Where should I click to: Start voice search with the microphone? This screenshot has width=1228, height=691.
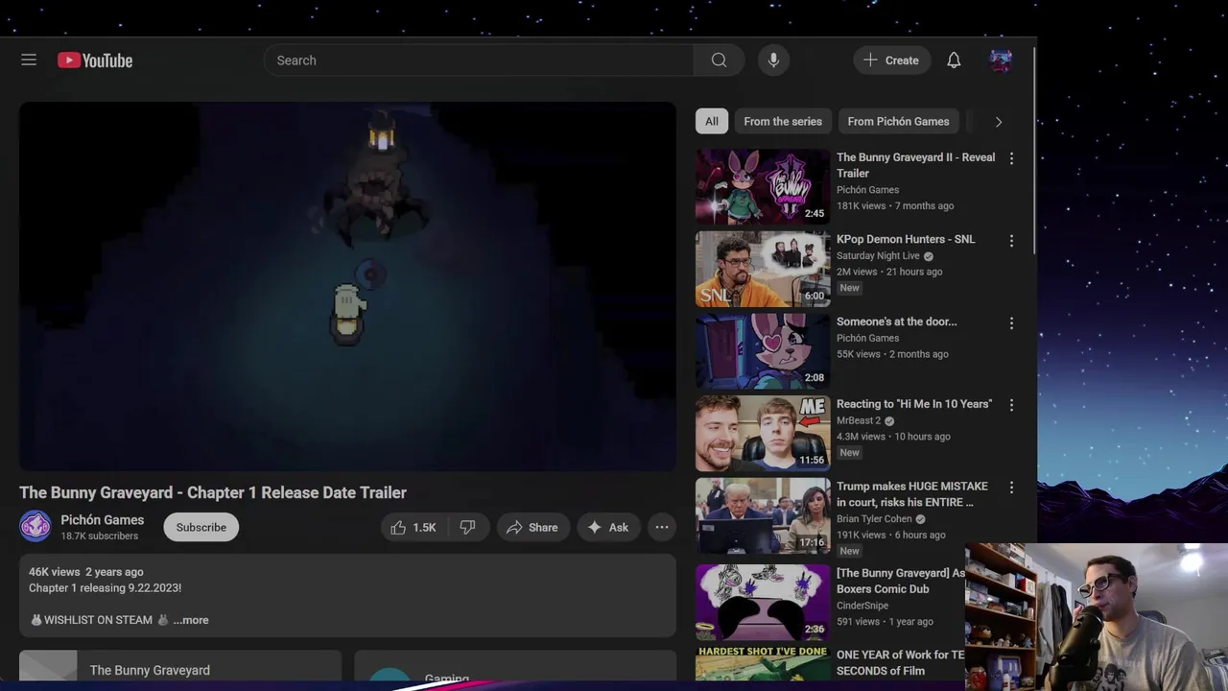tap(773, 60)
